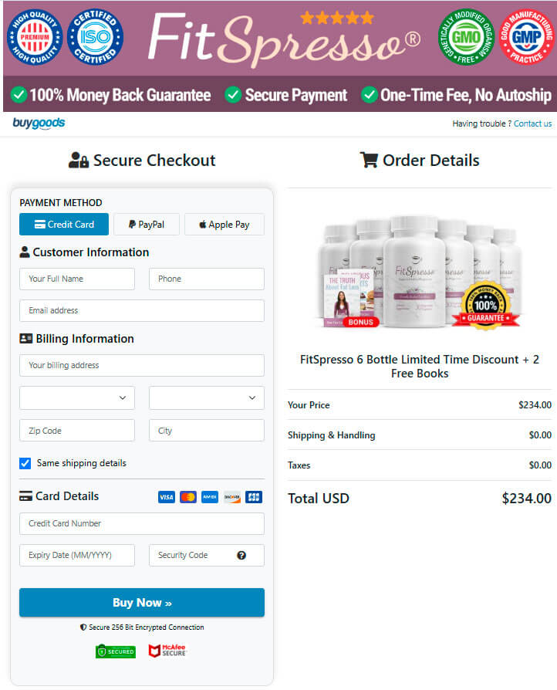Choose the Apple Pay payment tab
557x690 pixels.
point(224,225)
